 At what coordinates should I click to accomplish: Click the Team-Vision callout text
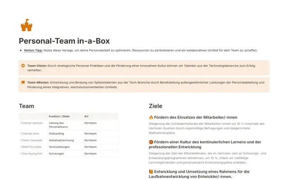point(141,68)
